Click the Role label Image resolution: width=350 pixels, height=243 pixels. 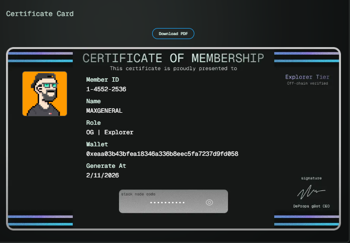93,123
